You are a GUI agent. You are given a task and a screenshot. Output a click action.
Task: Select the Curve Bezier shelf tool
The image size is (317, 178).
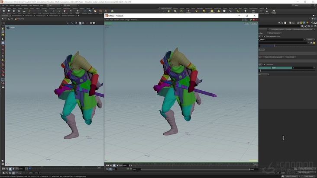coord(46,12)
